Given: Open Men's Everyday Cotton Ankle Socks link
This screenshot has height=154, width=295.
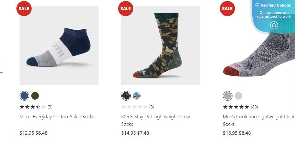Looking at the screenshot, I should click(x=57, y=117).
